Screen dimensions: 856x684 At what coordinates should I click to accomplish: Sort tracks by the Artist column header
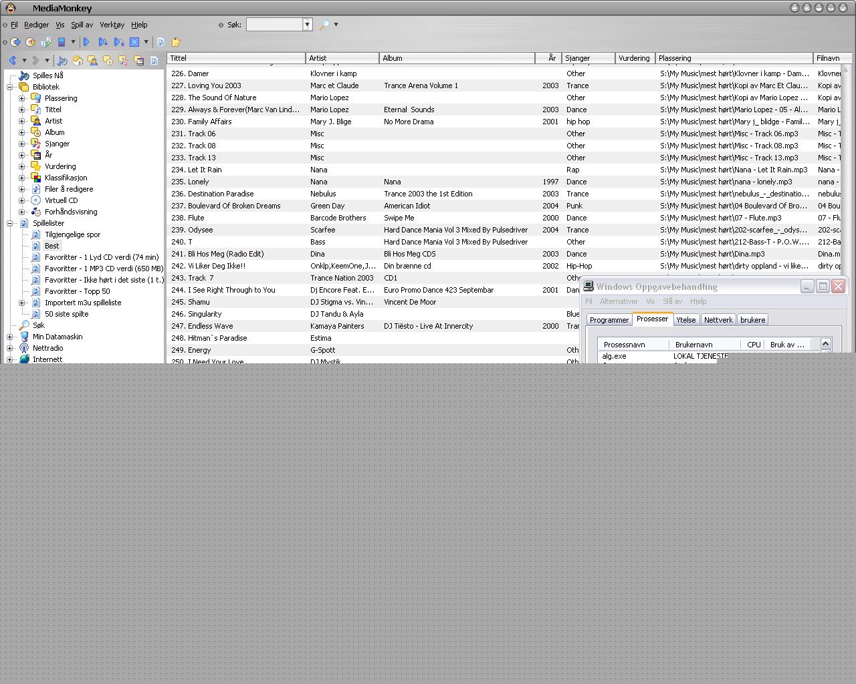pyautogui.click(x=342, y=58)
